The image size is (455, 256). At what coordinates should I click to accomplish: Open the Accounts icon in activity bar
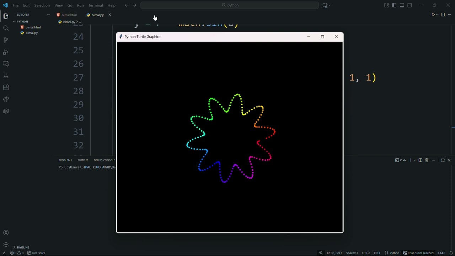[x=6, y=233]
